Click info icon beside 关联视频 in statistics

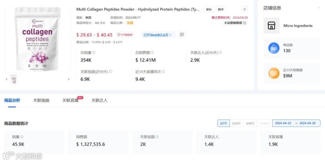click(x=157, y=137)
